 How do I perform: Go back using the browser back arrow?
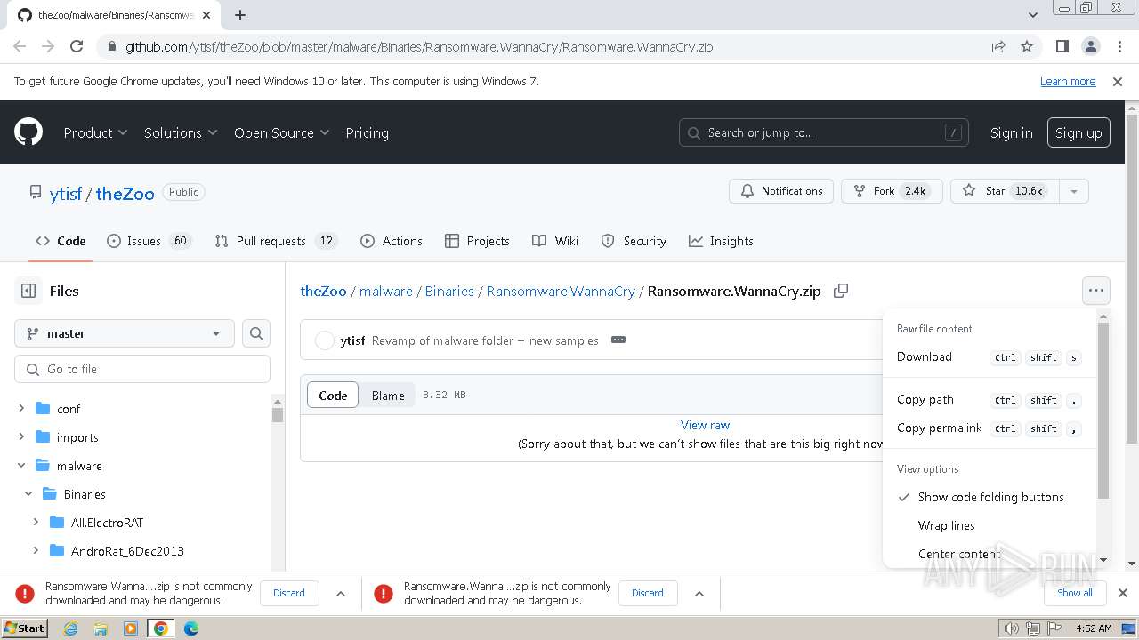[x=20, y=46]
